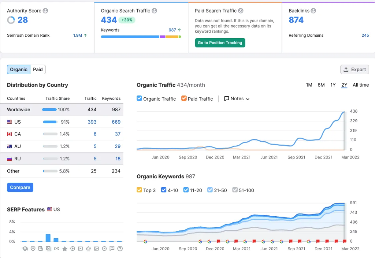The height and width of the screenshot is (258, 375).
Task: Click the Keywords distribution color bar
Action: click(141, 37)
